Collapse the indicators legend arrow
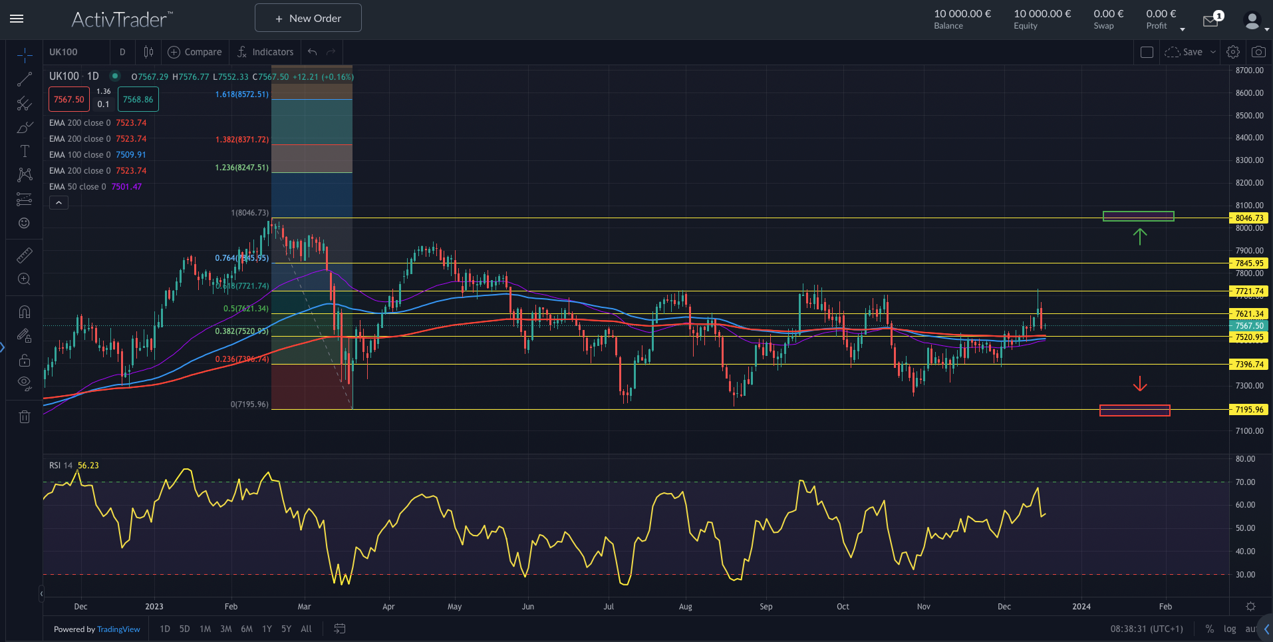Viewport: 1273px width, 642px height. (59, 202)
